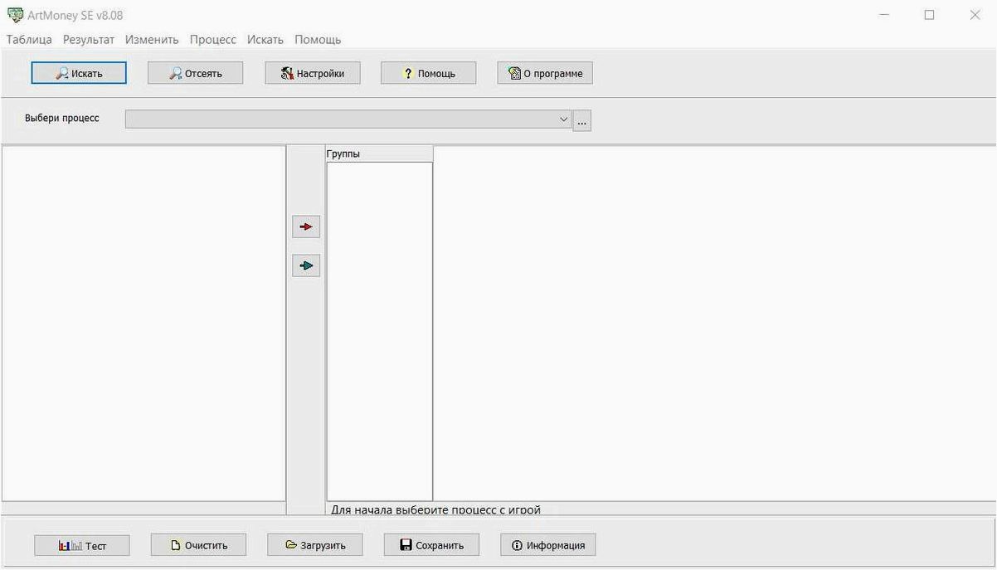This screenshot has height=570, width=997.
Task: Maximize the ArtMoney window
Action: coord(929,15)
